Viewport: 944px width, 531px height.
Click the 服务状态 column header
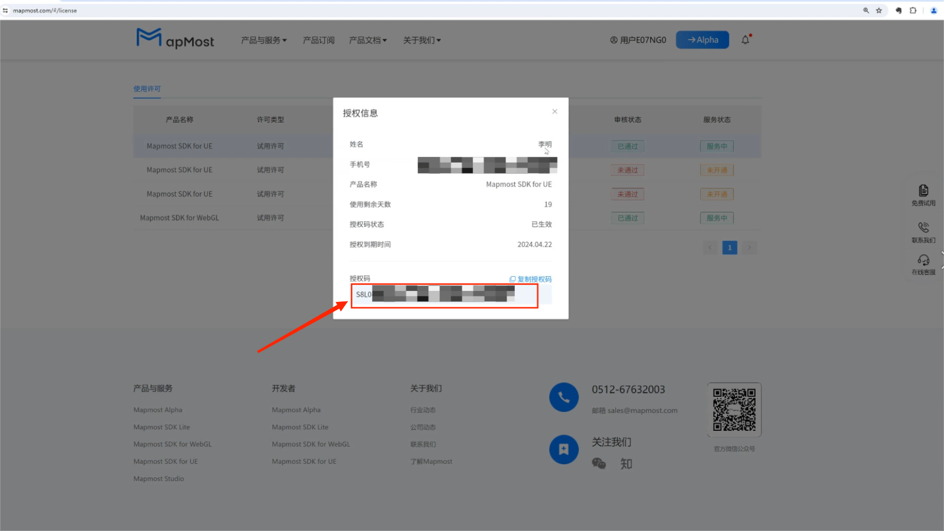[717, 120]
